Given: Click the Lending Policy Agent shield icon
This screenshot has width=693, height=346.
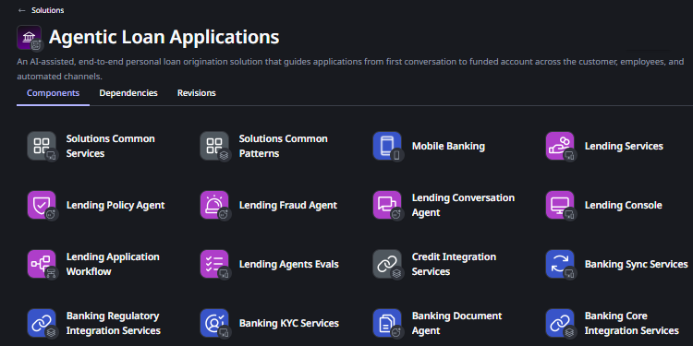Looking at the screenshot, I should click(42, 205).
